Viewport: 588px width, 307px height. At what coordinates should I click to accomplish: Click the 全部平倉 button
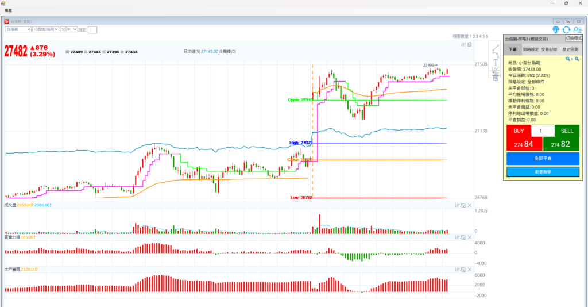[543, 158]
